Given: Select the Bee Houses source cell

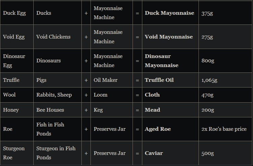Looking at the screenshot, I should click(50, 110).
